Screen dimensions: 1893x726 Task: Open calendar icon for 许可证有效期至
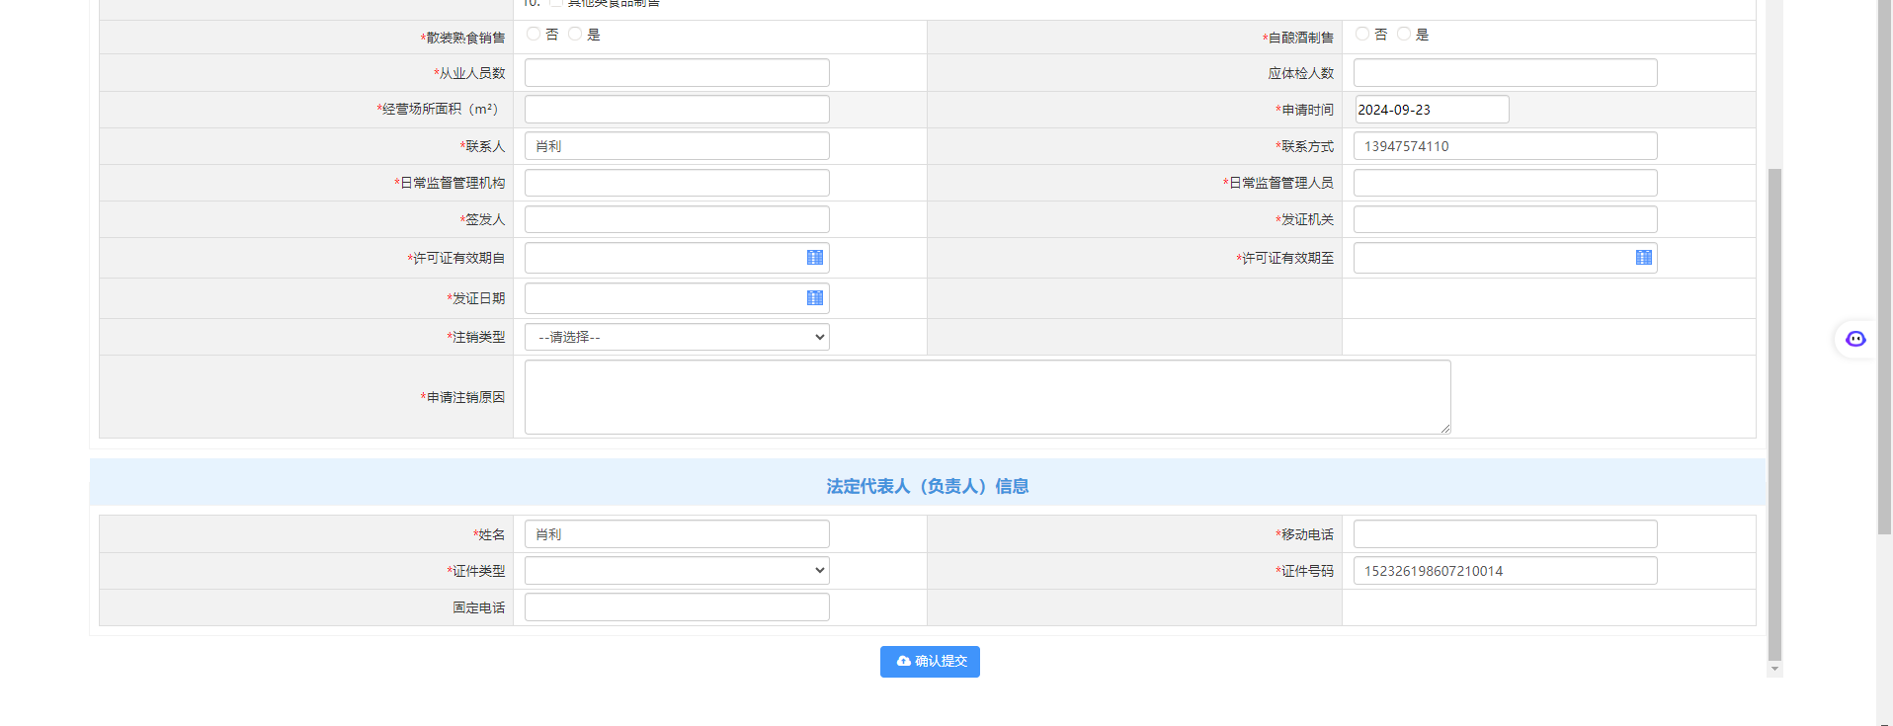pyautogui.click(x=1643, y=258)
